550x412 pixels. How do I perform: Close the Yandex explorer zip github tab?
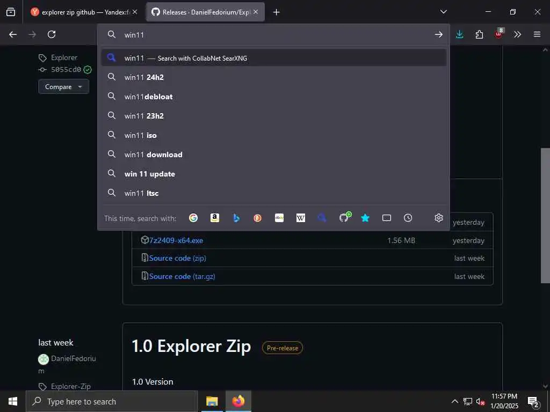[x=135, y=12]
